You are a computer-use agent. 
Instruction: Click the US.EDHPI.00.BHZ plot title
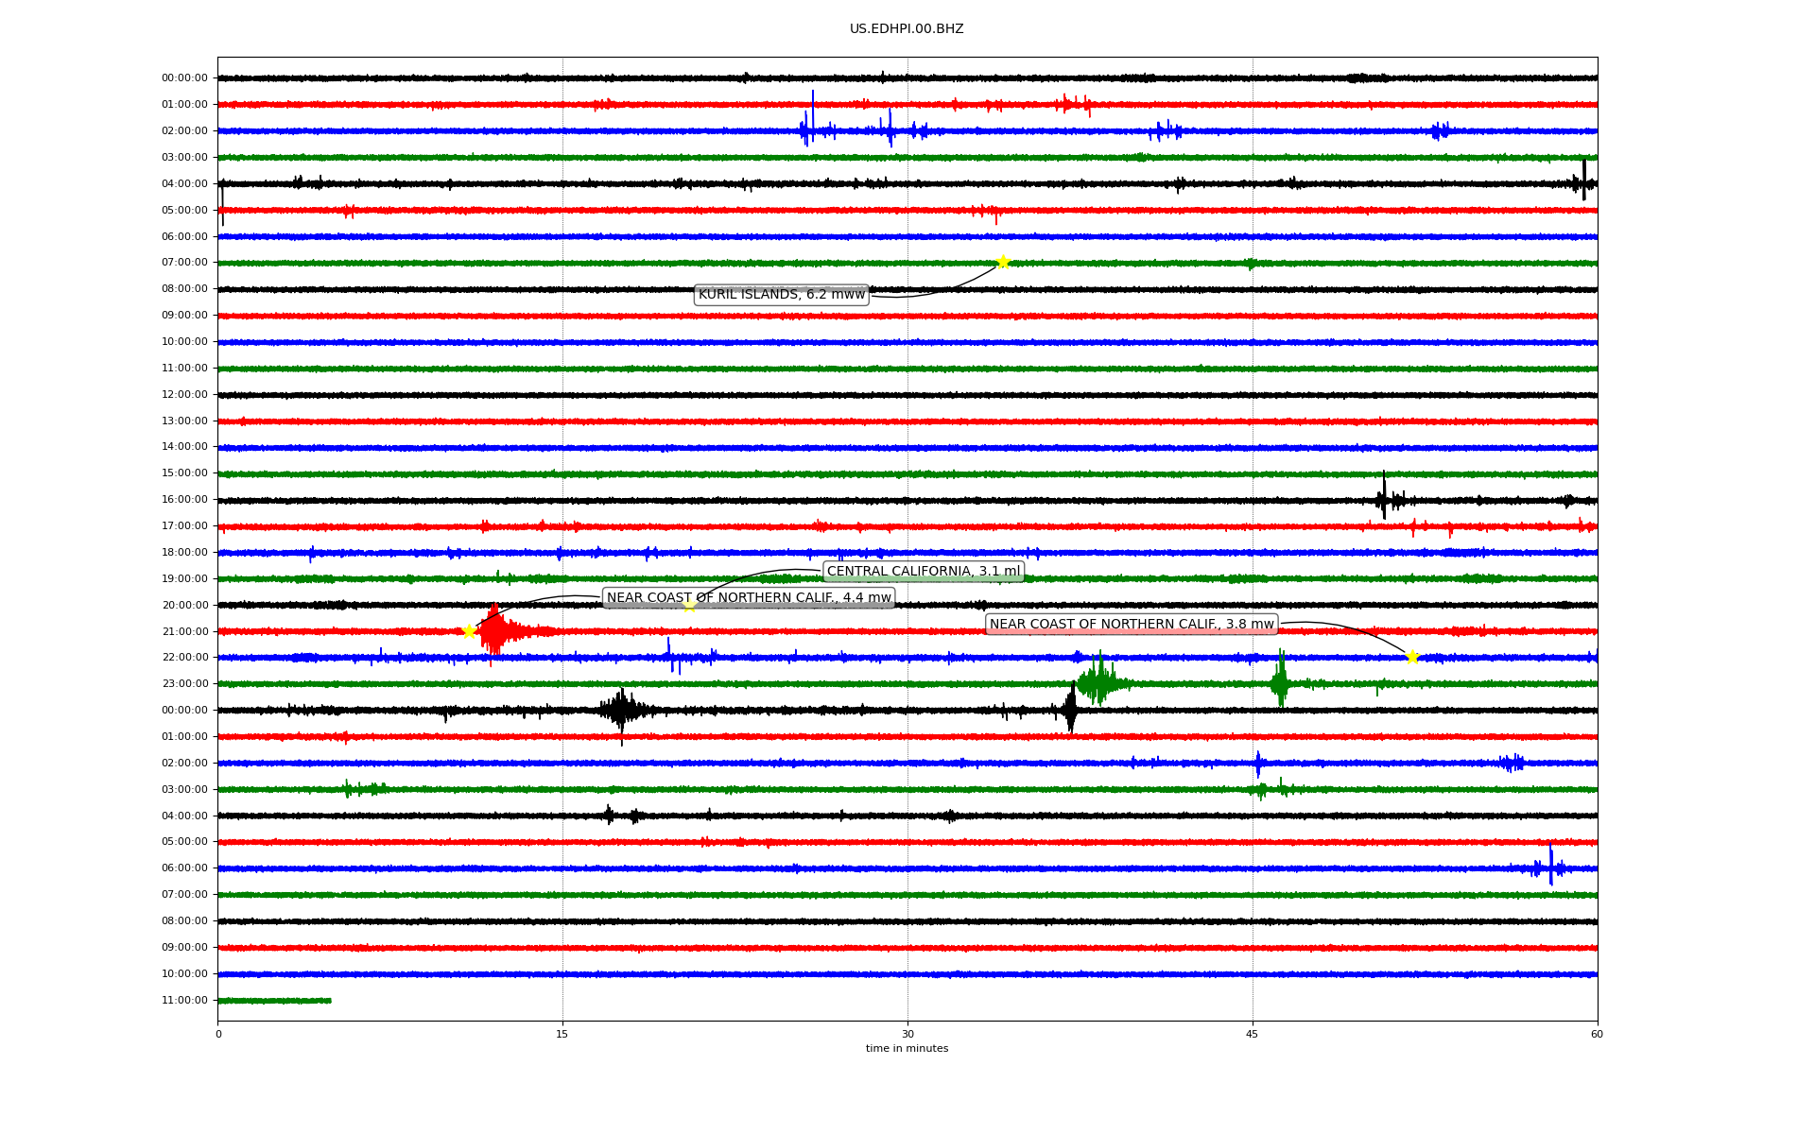click(907, 29)
